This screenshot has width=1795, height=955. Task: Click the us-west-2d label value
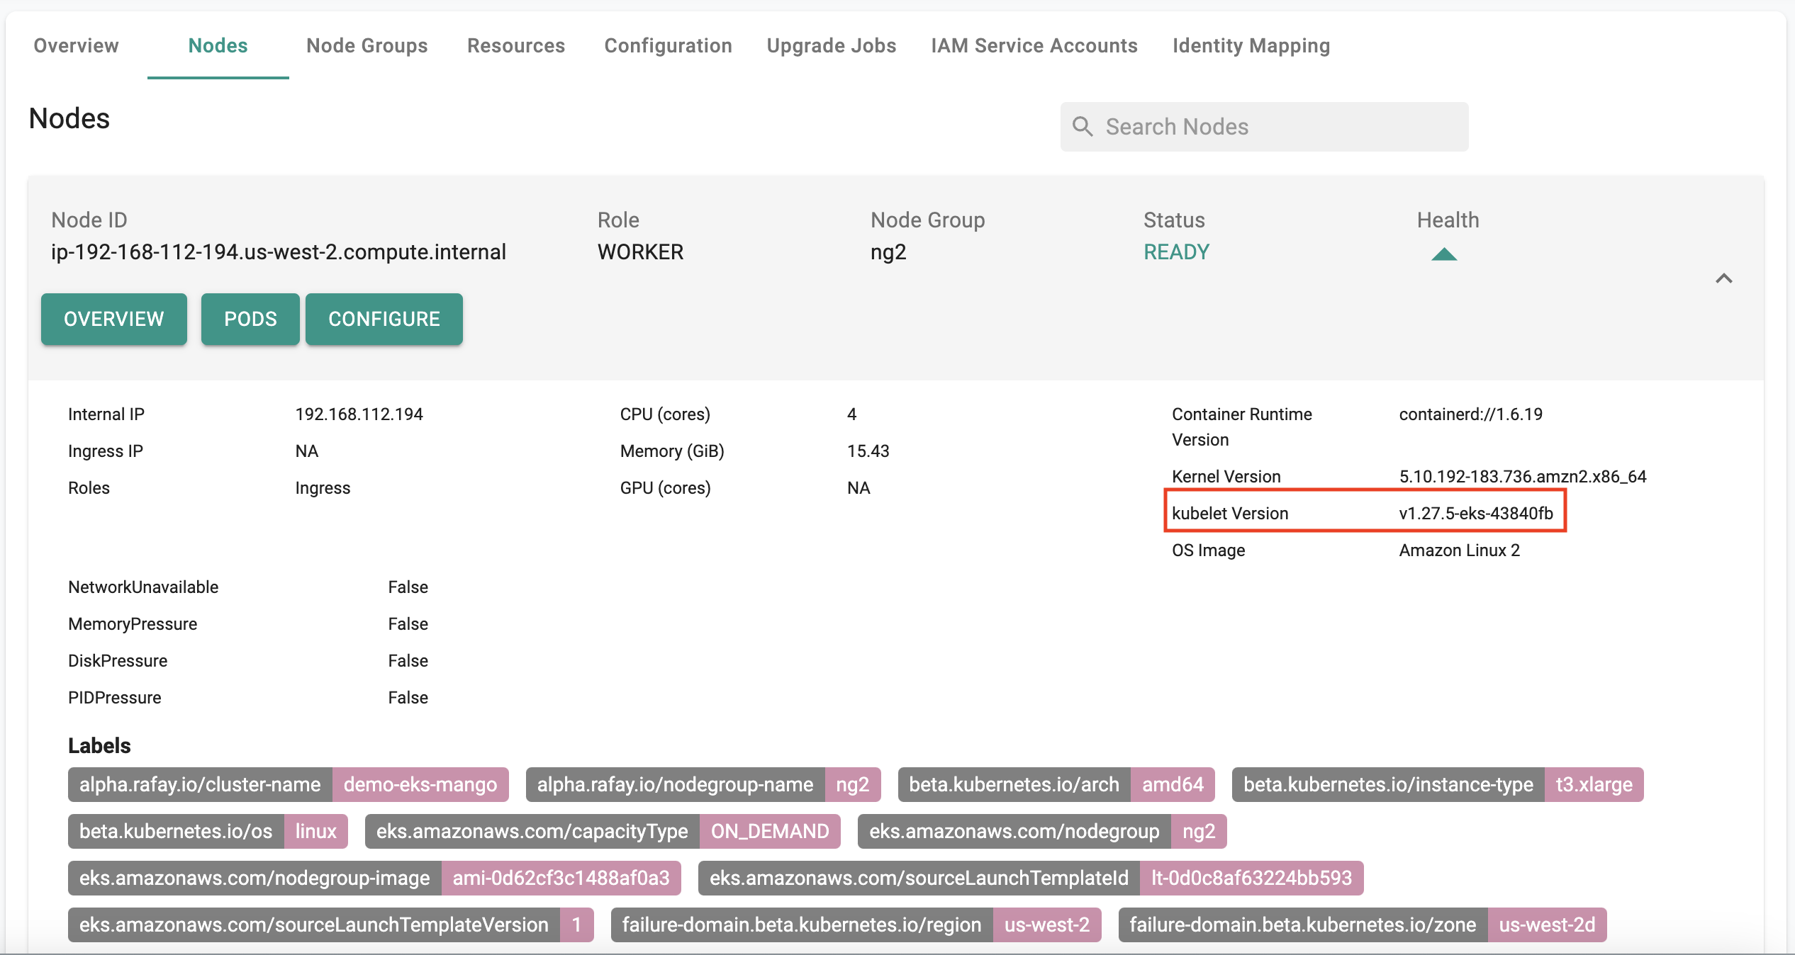(1547, 925)
